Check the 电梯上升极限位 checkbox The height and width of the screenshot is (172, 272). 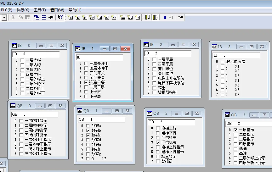(x=154, y=78)
